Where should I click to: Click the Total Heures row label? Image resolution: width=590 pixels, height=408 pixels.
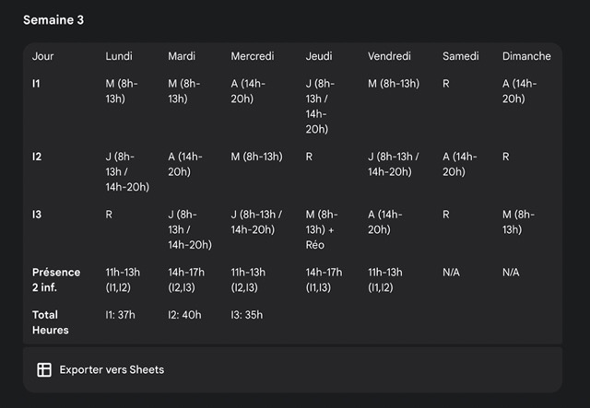(x=51, y=322)
